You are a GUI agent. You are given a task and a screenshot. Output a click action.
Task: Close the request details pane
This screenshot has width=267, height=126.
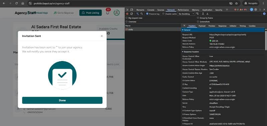(x=184, y=26)
